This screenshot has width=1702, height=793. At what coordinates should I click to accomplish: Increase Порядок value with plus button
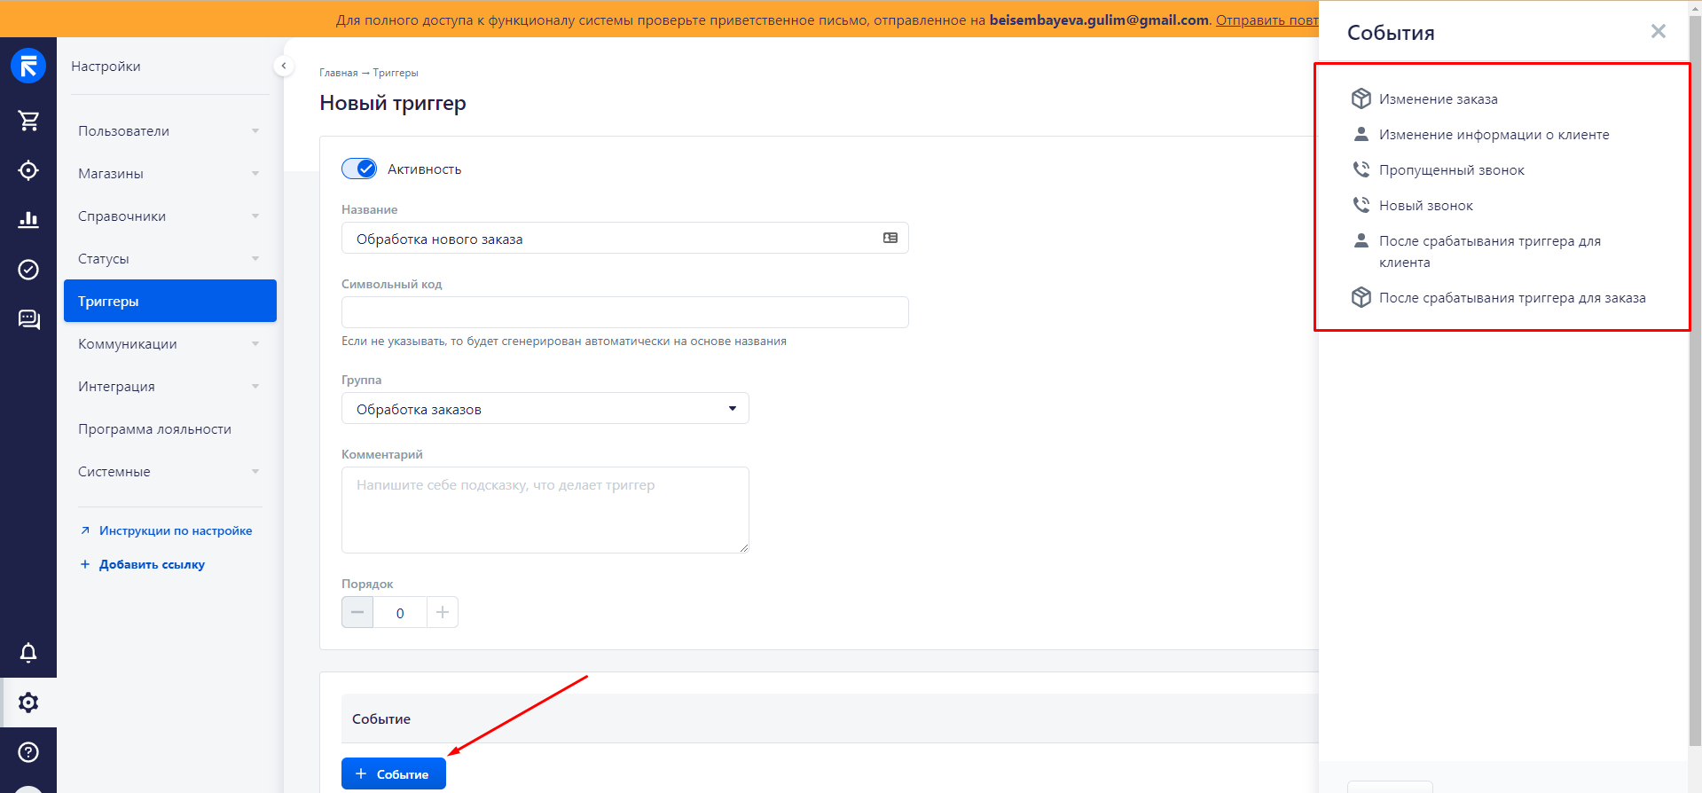pos(442,612)
